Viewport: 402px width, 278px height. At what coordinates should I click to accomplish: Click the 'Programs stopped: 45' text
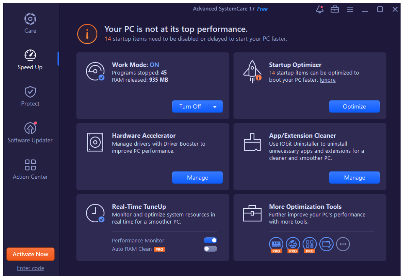tap(140, 73)
